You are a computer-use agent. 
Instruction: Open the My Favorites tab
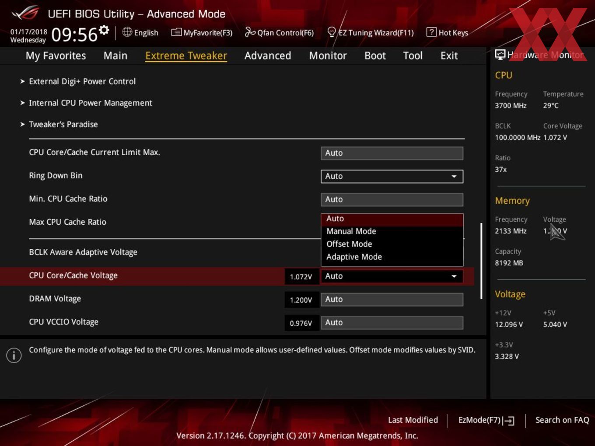[56, 56]
